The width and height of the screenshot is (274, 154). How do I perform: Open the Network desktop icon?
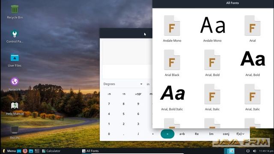click(x=15, y=84)
